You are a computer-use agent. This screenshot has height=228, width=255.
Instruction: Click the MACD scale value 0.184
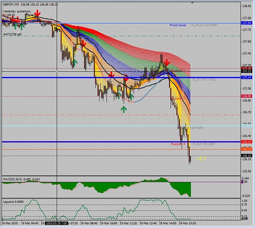[x=245, y=178]
